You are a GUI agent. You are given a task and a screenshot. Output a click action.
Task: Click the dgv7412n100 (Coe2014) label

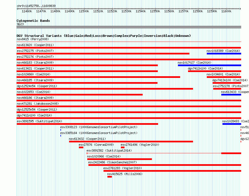(205, 68)
